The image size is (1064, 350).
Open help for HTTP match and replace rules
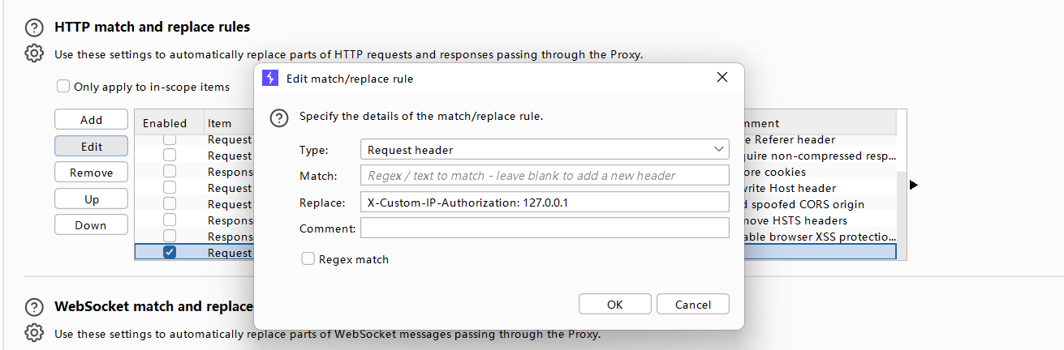click(x=34, y=28)
